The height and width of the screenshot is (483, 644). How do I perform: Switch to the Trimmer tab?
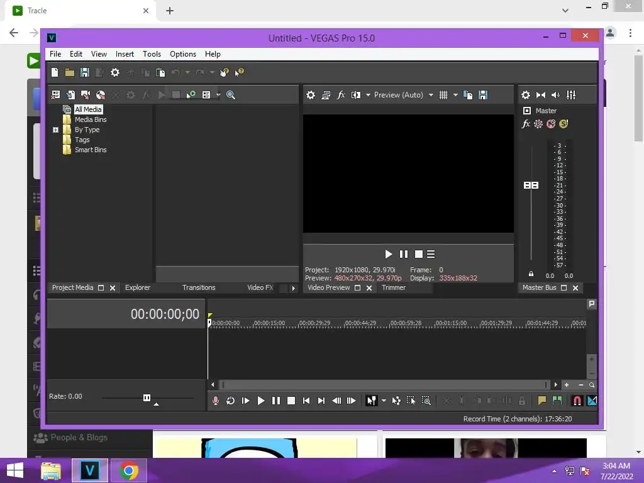point(394,287)
